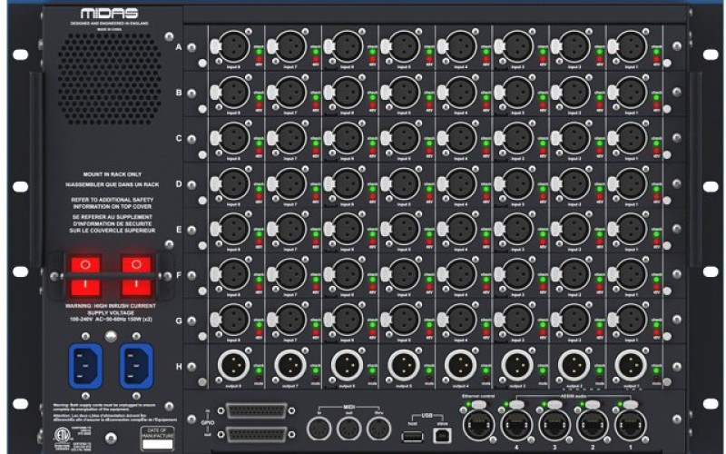The width and height of the screenshot is (726, 454).
Task: Click the MIDAS logo
Action: click(110, 13)
